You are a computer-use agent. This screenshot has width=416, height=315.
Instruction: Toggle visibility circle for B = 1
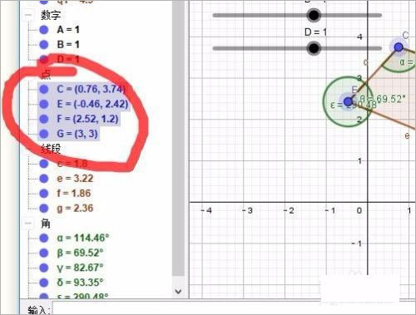[44, 44]
